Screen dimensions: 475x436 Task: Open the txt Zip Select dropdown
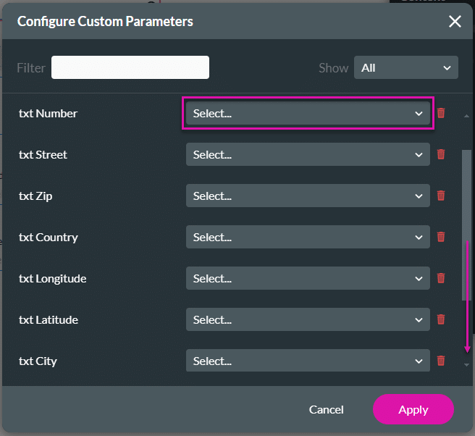coord(308,196)
